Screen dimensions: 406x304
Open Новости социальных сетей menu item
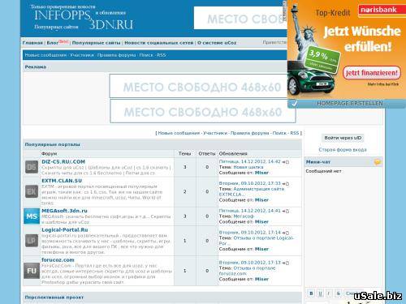(159, 43)
